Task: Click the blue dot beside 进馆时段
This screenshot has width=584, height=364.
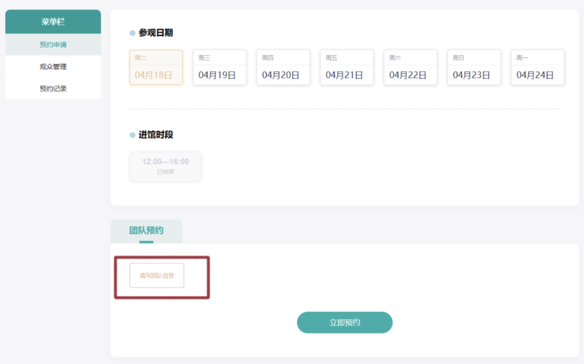Action: pos(132,135)
